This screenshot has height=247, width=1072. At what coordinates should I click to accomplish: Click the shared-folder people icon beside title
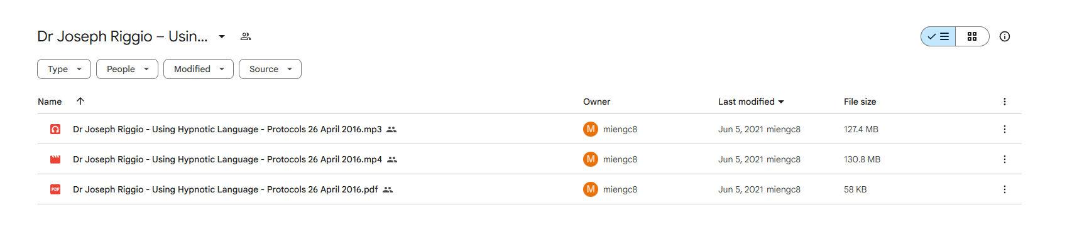tap(246, 36)
